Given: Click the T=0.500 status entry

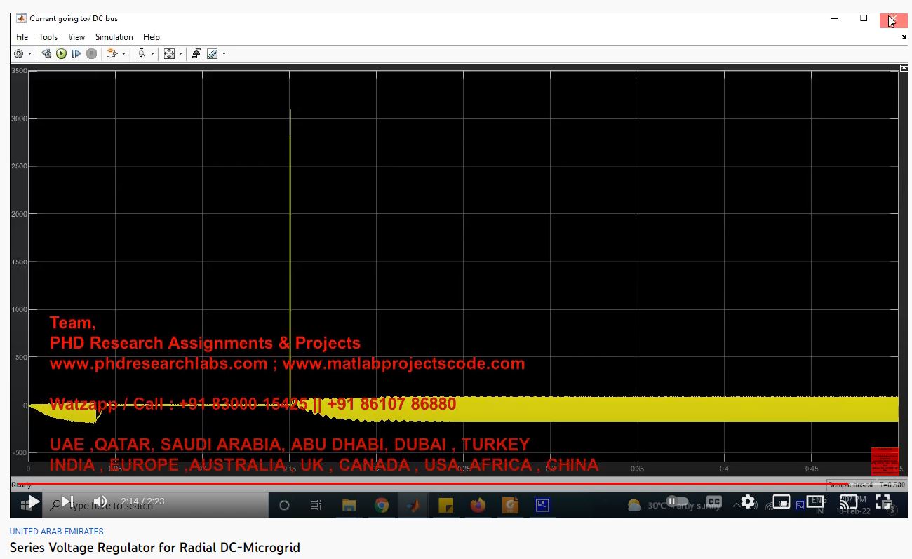Looking at the screenshot, I should click(892, 485).
